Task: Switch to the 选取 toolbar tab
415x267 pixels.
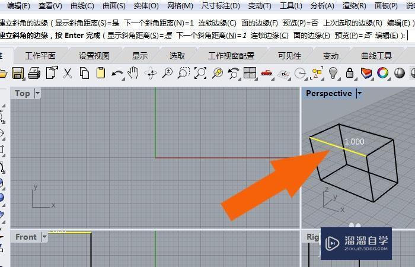Action: [177, 56]
